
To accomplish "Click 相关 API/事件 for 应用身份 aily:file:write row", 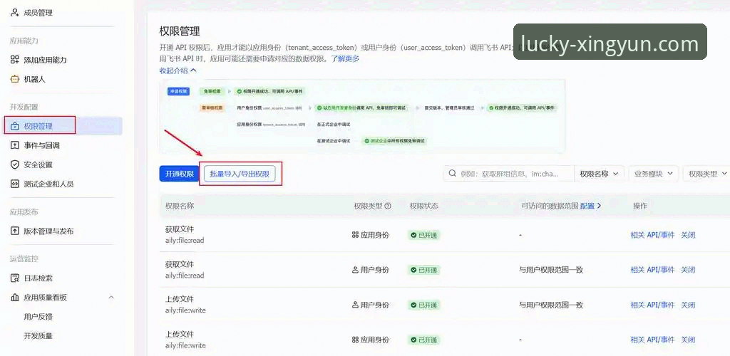I will (652, 340).
